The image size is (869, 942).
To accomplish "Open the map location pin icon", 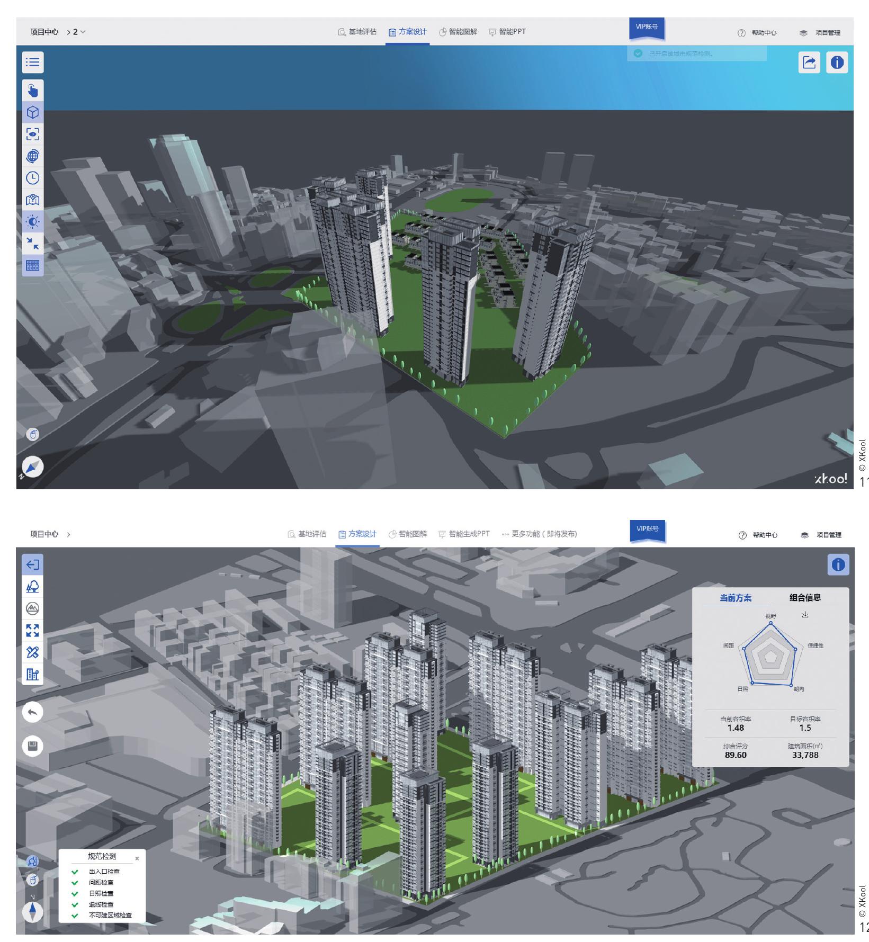I will 32,200.
